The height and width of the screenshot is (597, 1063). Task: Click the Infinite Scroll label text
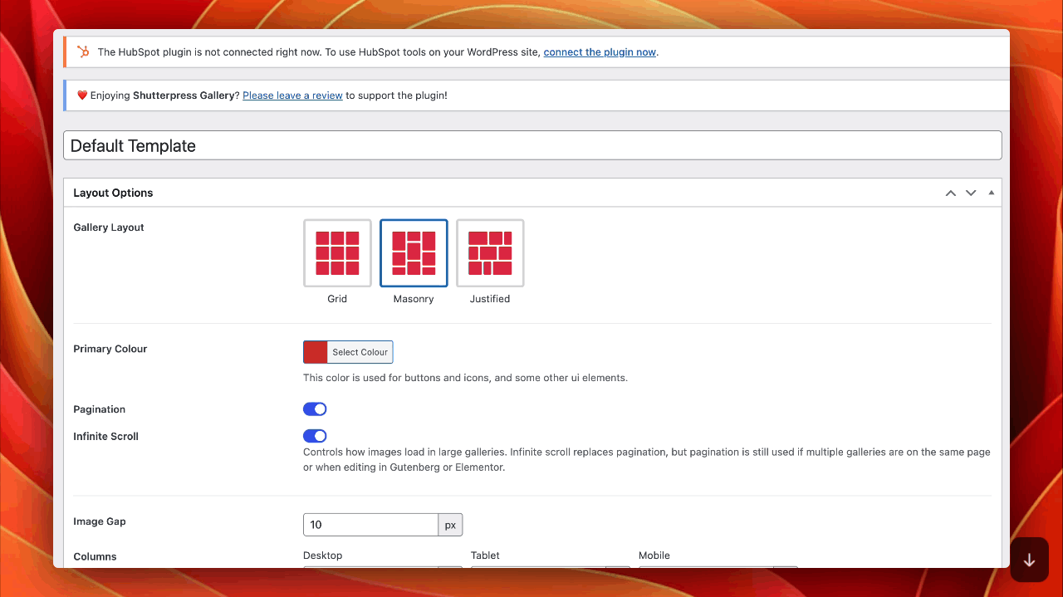point(106,436)
